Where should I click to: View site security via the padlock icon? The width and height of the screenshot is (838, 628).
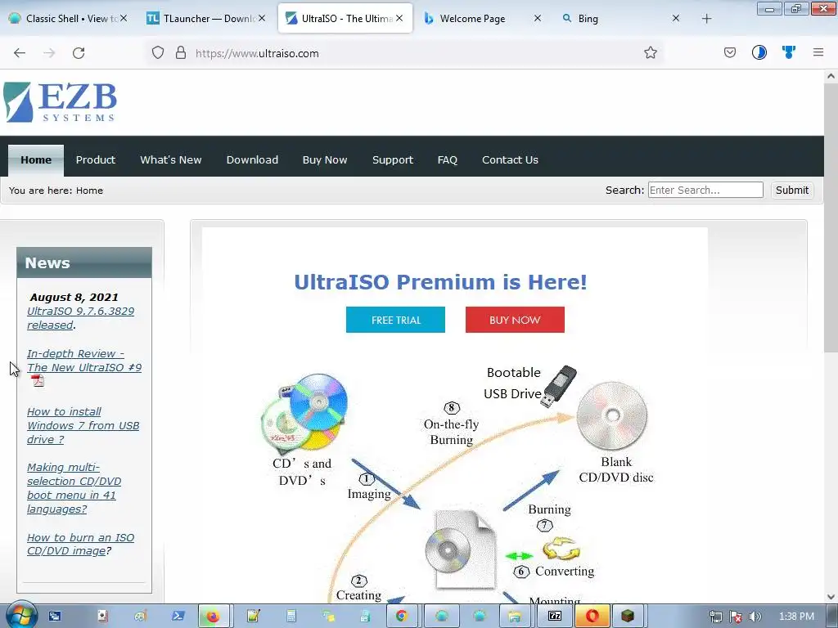click(181, 53)
